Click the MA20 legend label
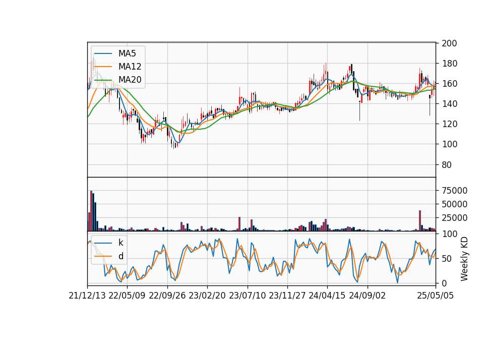The width and height of the screenshot is (484, 348). pyautogui.click(x=130, y=80)
